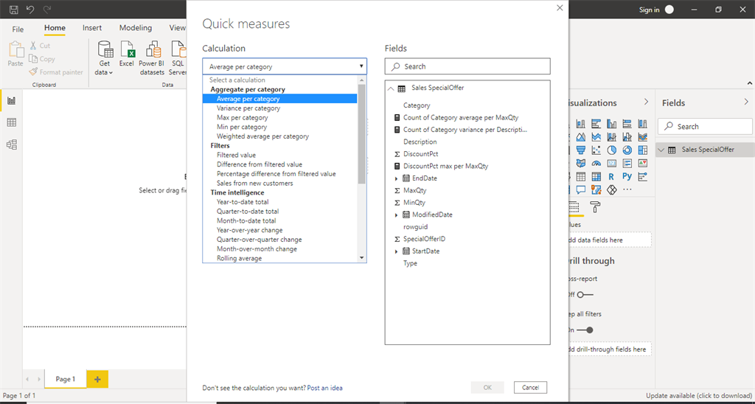755x404 pixels.
Task: Select the area chart visual
Action: 581,137
